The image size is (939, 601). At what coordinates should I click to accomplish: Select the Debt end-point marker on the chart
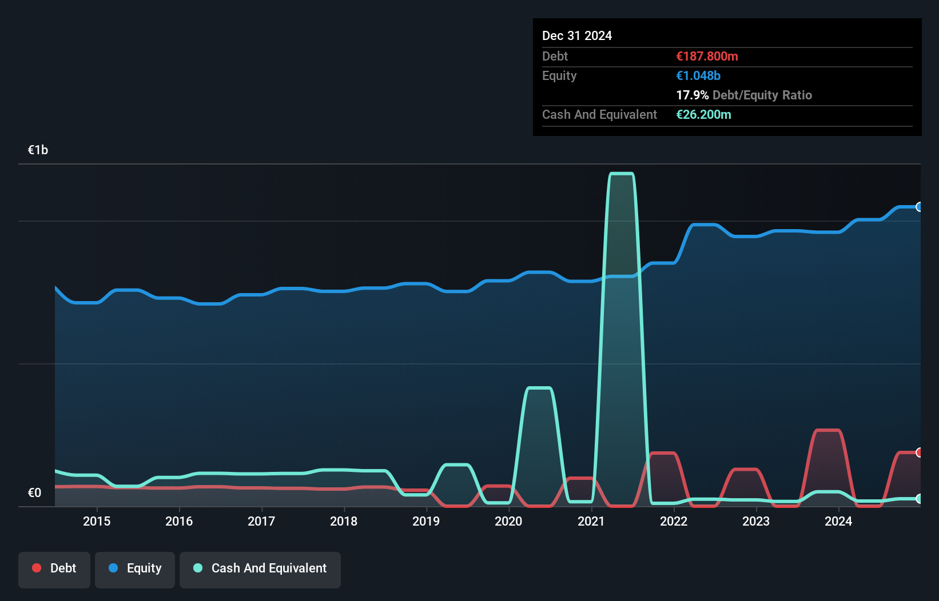pyautogui.click(x=920, y=452)
